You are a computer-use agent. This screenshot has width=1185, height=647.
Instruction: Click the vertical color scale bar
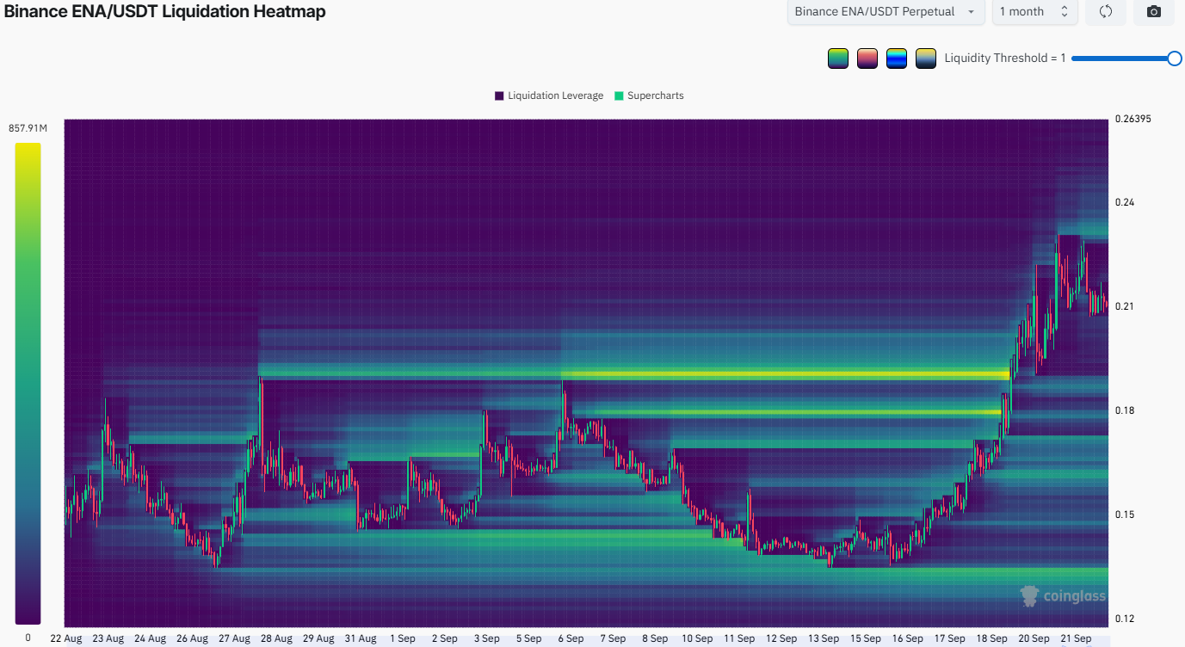click(28, 383)
